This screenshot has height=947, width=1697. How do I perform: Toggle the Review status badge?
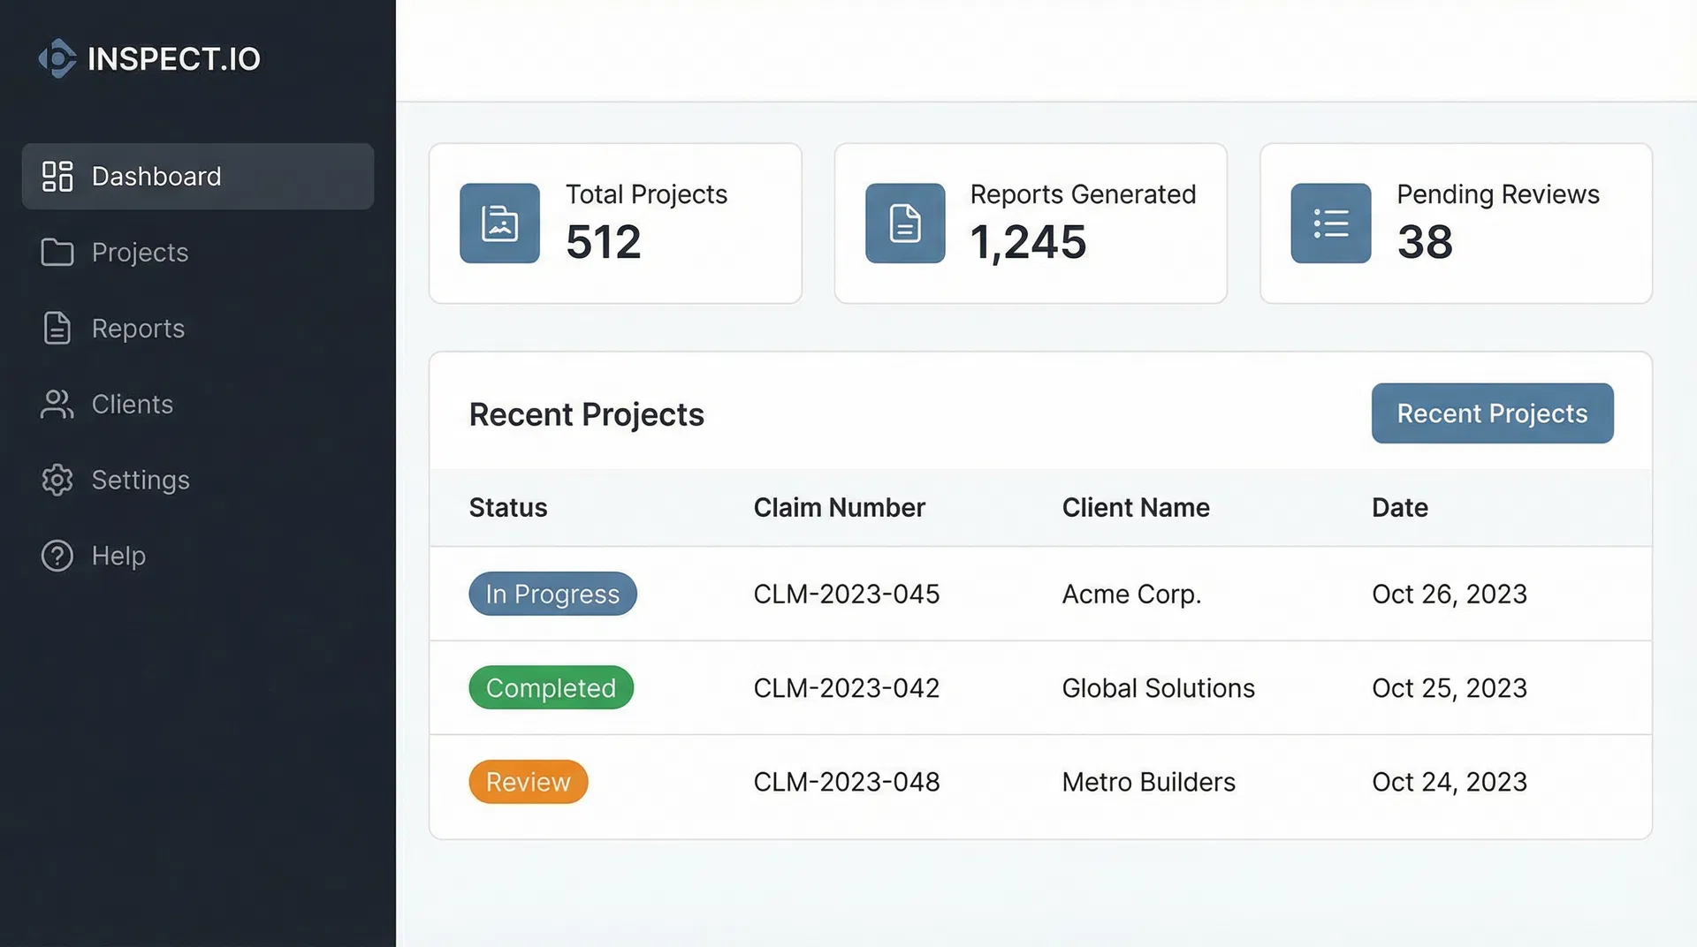[x=528, y=781]
